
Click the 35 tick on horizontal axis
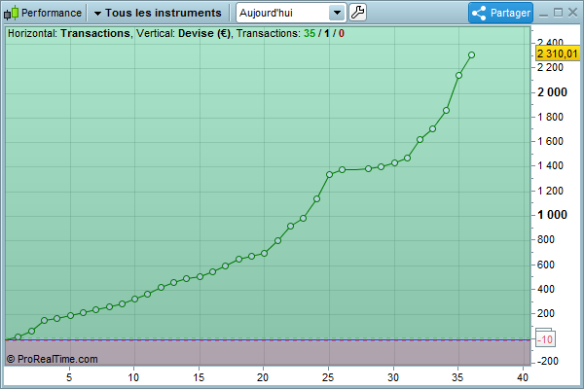(457, 377)
